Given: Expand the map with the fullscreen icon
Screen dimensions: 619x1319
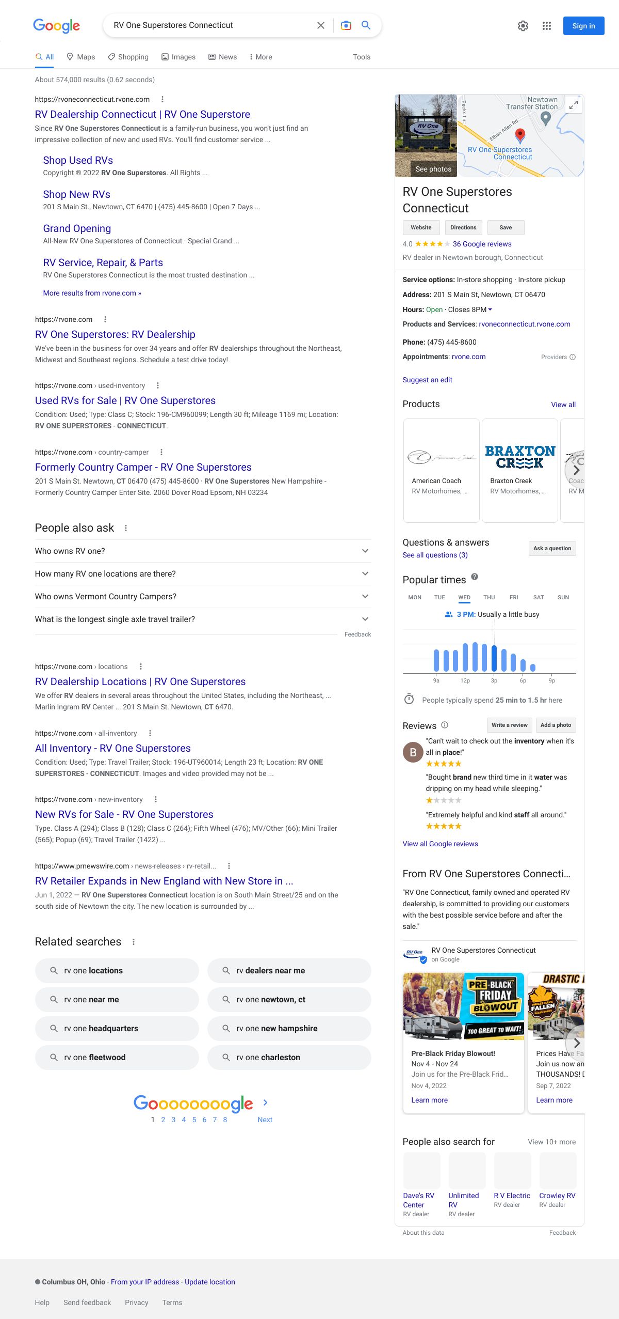Looking at the screenshot, I should pos(573,105).
